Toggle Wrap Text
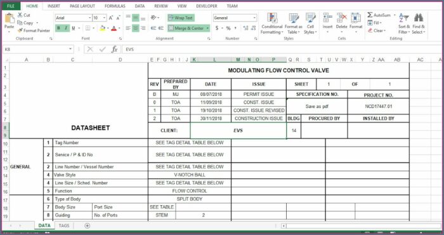444x235 pixels. tap(181, 18)
